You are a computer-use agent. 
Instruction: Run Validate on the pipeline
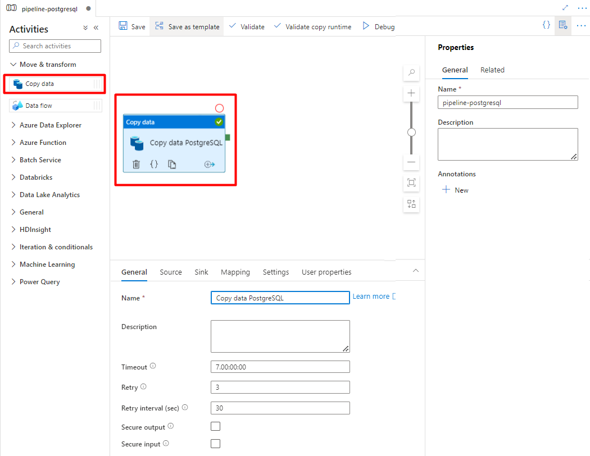247,26
